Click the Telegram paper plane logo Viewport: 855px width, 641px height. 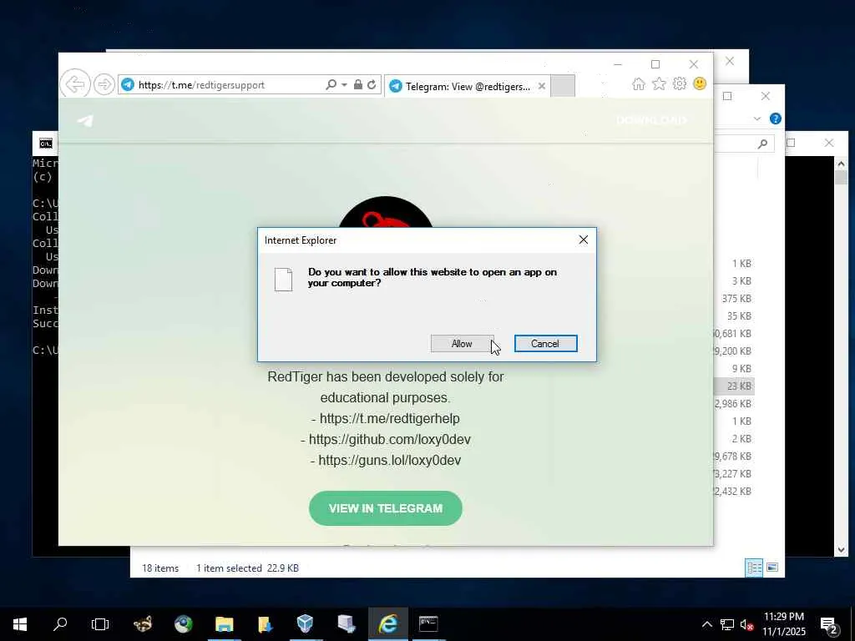click(x=85, y=120)
